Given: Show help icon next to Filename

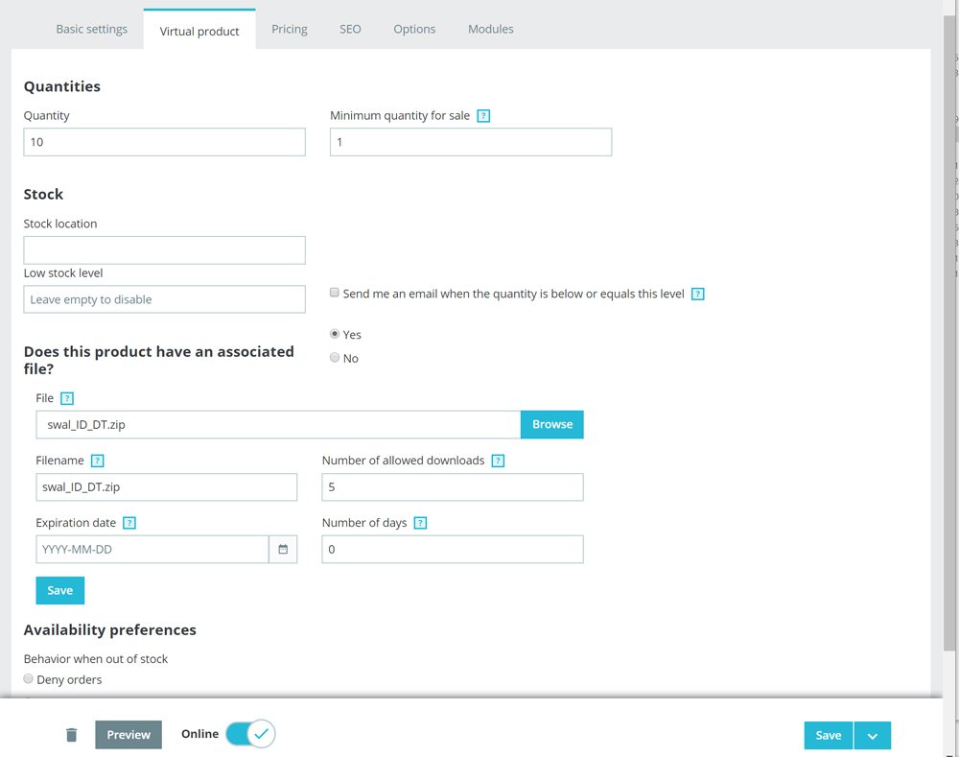Looking at the screenshot, I should 97,461.
